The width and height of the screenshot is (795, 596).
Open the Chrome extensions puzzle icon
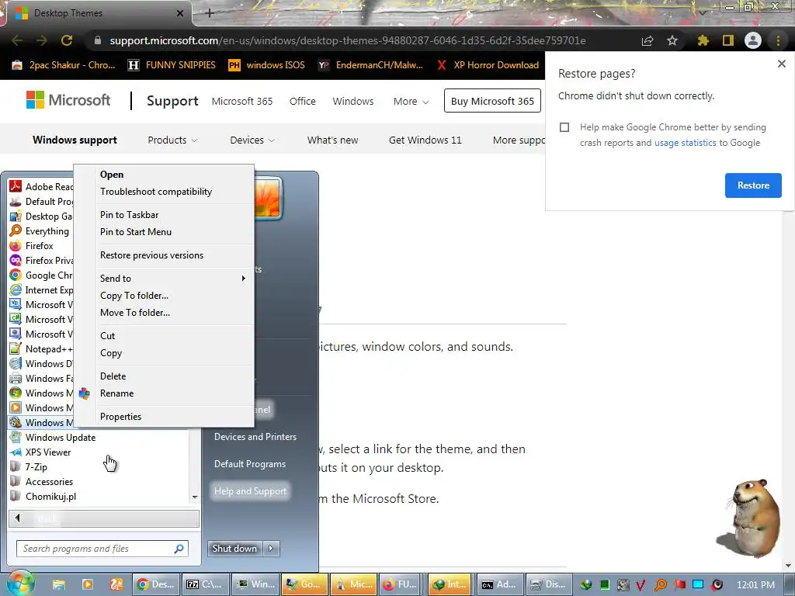click(x=703, y=40)
